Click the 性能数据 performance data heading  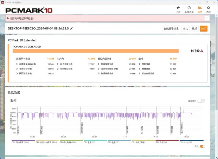[x=14, y=93]
